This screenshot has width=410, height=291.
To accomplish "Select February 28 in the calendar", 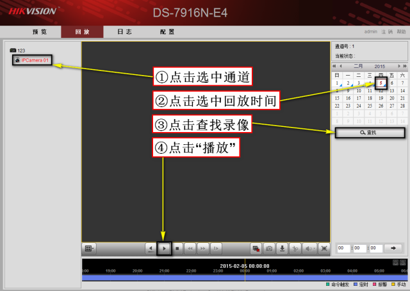I will pyautogui.click(x=403, y=106).
